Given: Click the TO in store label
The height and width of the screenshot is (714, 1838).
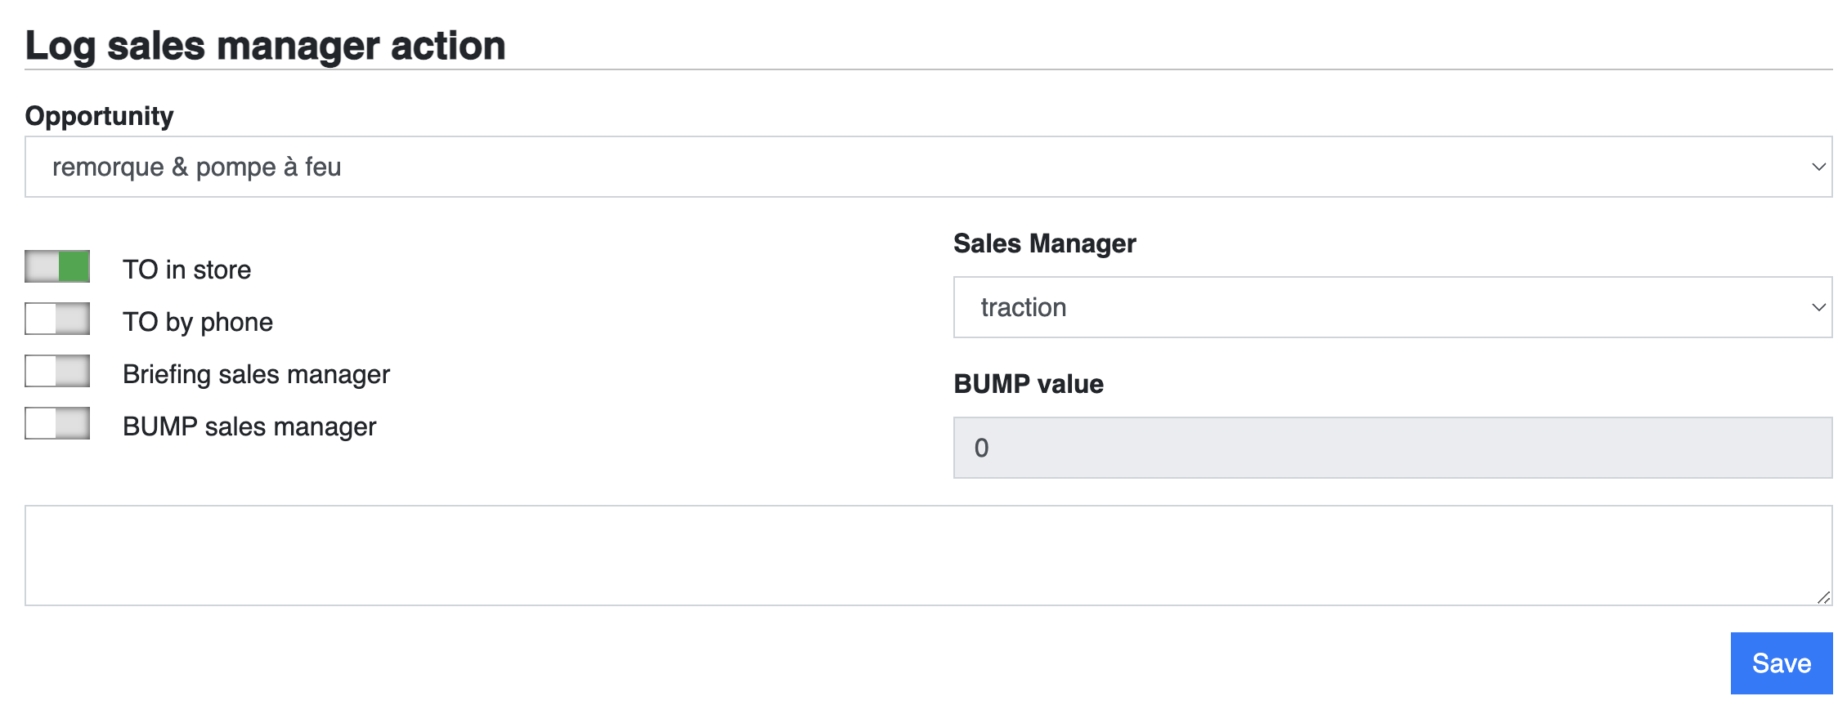Looking at the screenshot, I should tap(186, 270).
